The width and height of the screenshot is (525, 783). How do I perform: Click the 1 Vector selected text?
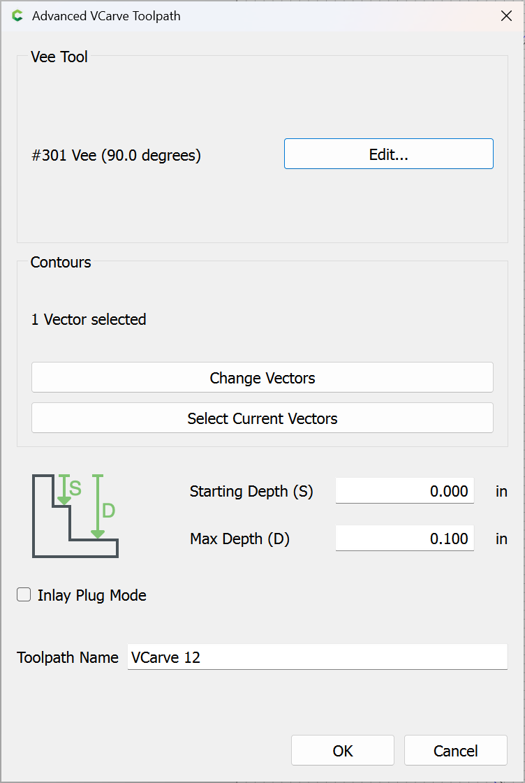[x=89, y=320]
